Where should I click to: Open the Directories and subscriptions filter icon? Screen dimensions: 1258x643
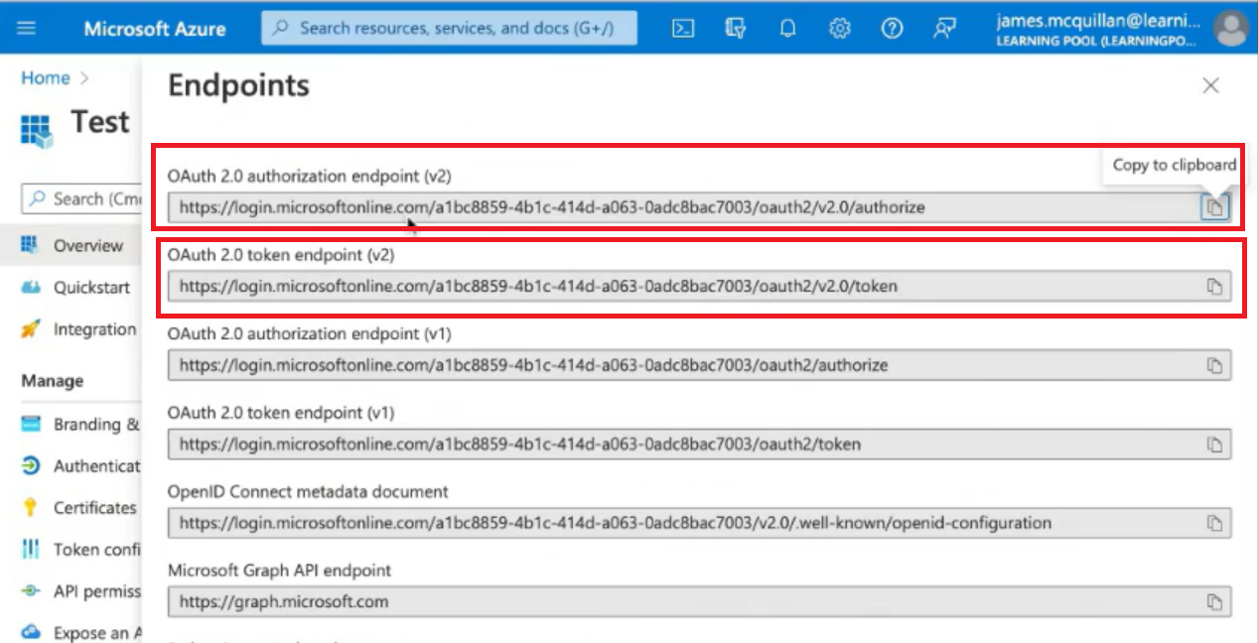[736, 28]
